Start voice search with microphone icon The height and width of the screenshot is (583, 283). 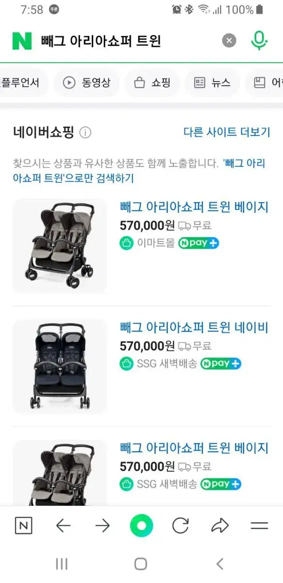pyautogui.click(x=259, y=41)
